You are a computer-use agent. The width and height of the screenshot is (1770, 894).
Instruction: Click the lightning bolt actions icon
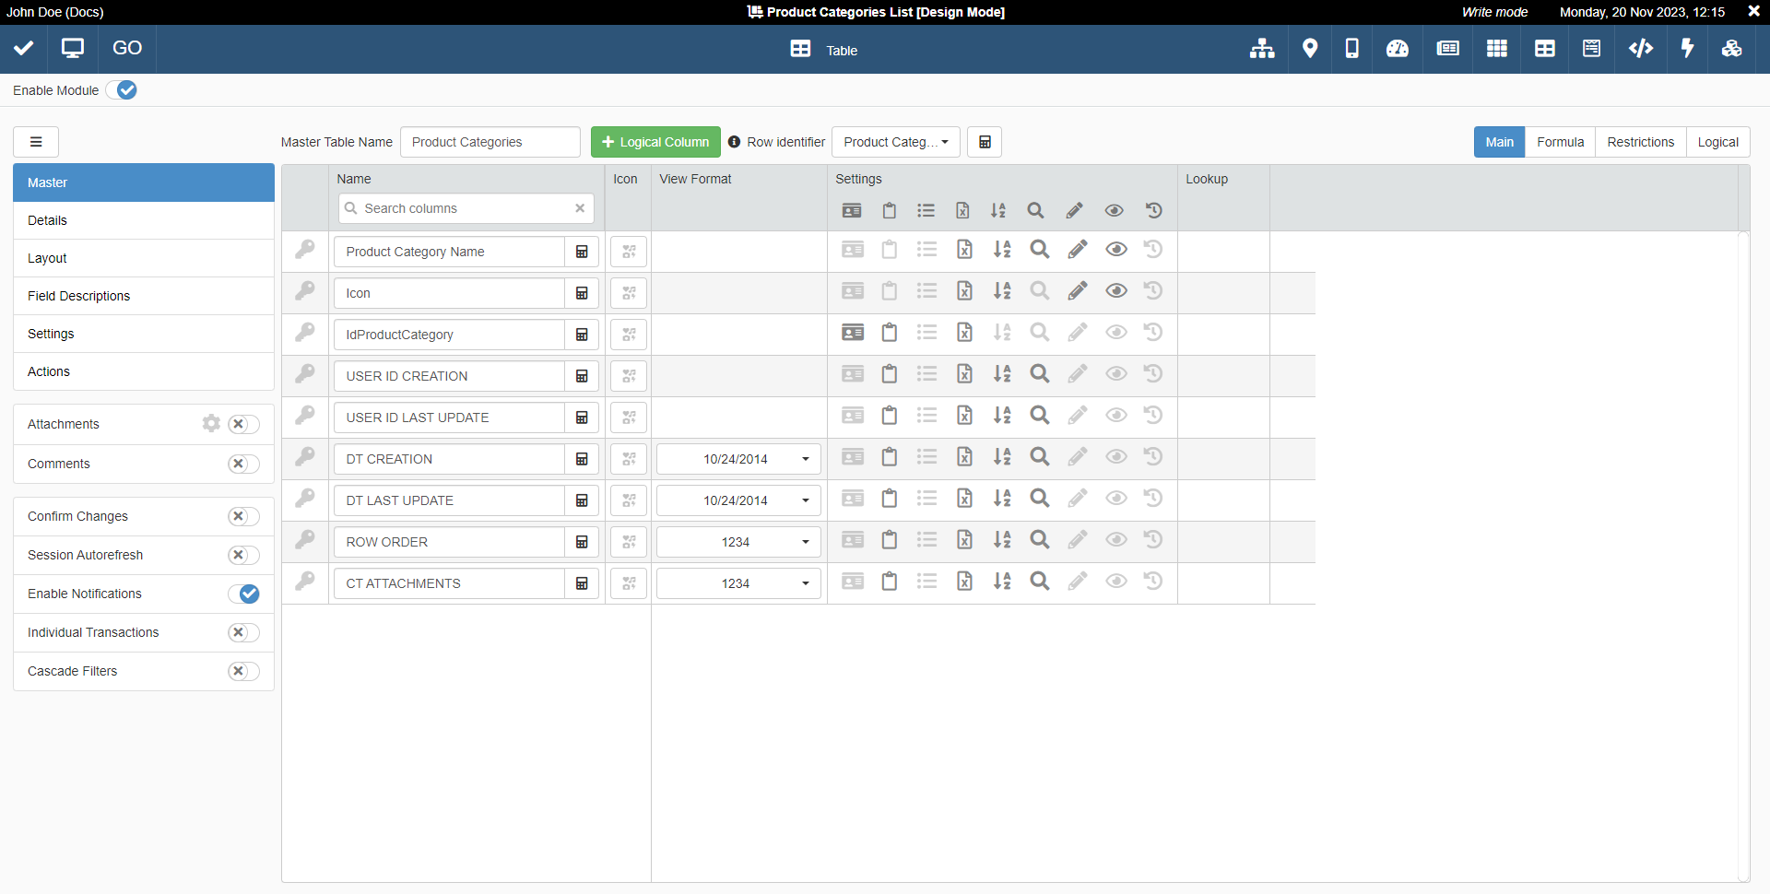click(x=1687, y=49)
